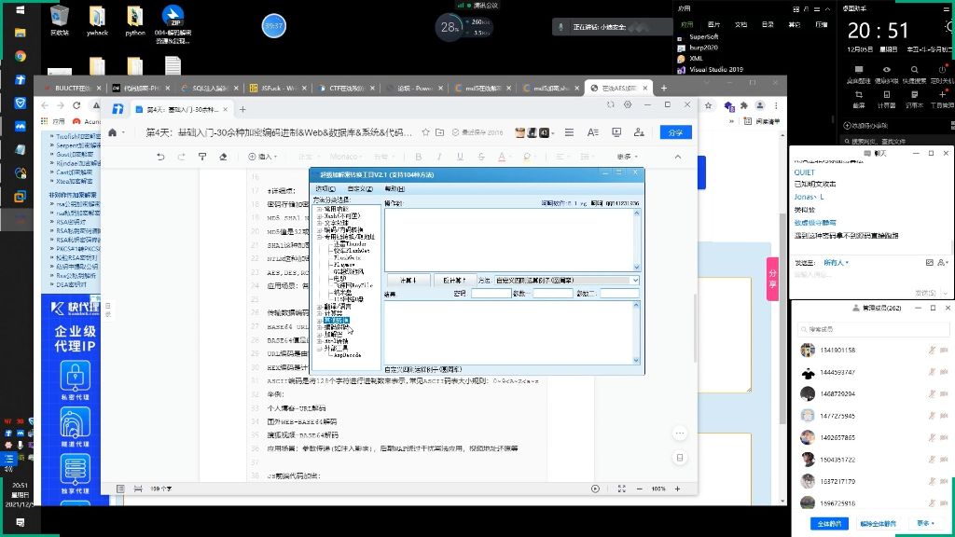Open the 帮助 menu in the crypto tool

394,188
